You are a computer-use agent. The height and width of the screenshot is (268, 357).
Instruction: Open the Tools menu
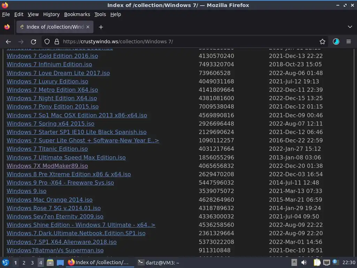coord(100,14)
